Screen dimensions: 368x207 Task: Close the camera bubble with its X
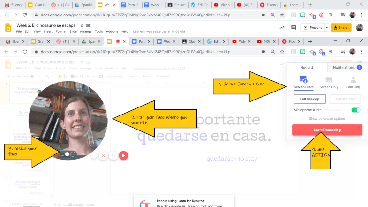click(x=39, y=92)
